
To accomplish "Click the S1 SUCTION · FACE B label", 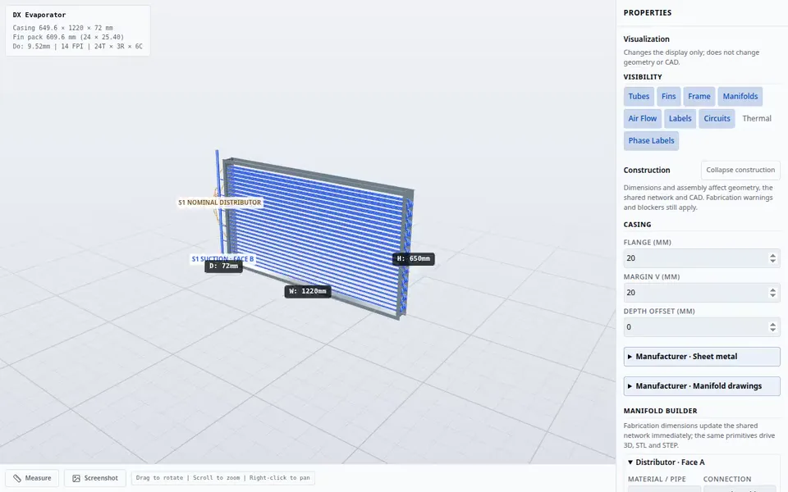I will (222, 258).
